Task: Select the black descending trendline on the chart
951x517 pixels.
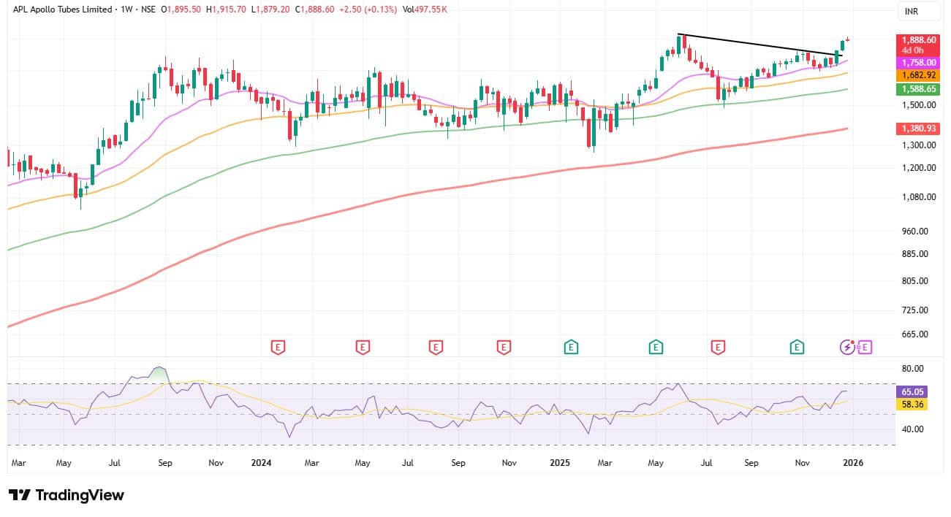Action: coord(760,45)
